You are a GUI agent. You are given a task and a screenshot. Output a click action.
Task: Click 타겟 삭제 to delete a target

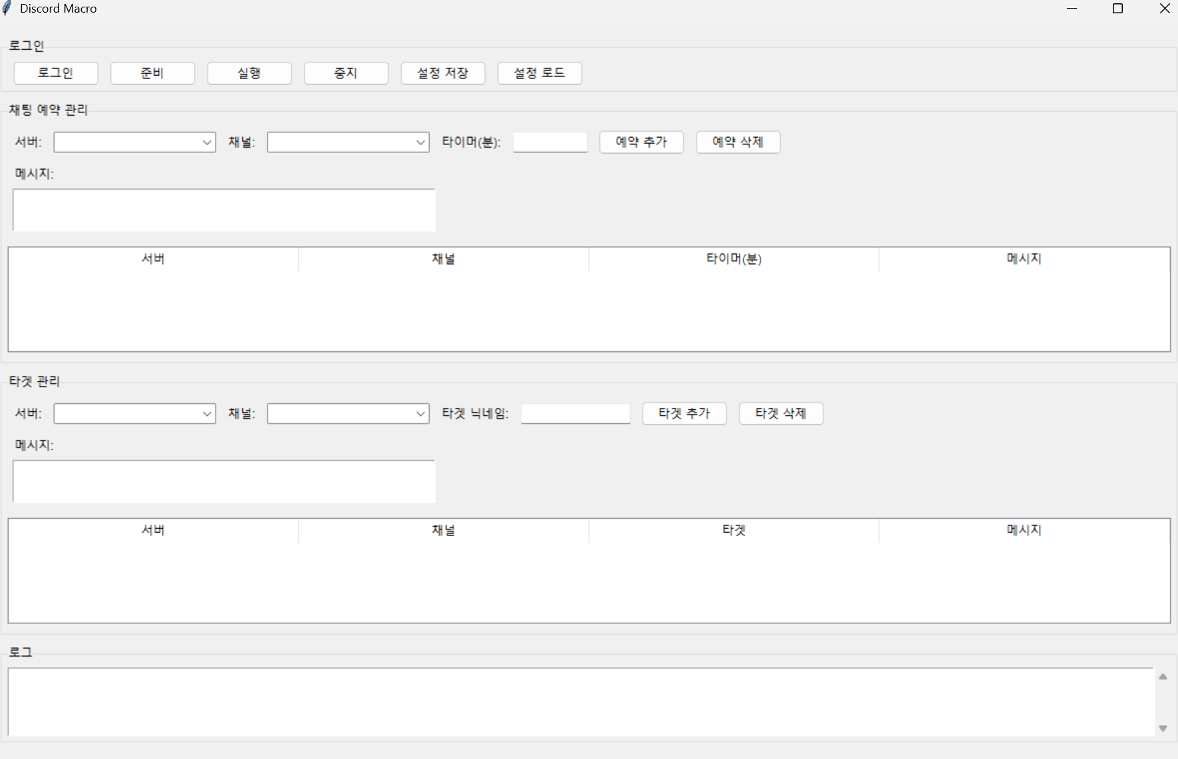781,413
